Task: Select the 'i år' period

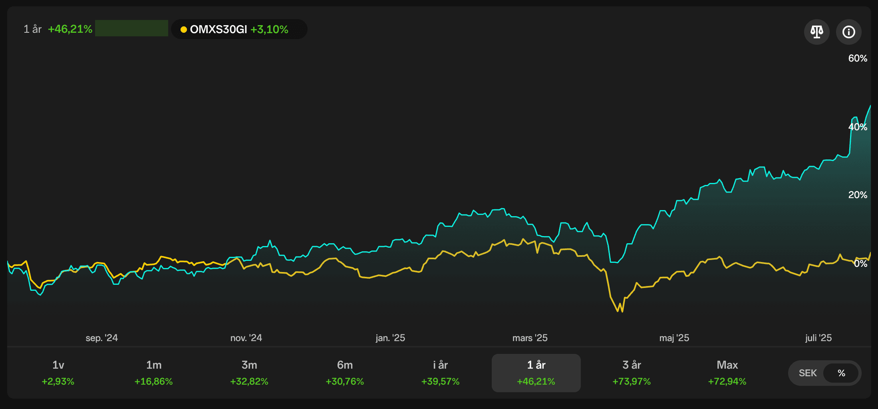Action: [x=441, y=373]
